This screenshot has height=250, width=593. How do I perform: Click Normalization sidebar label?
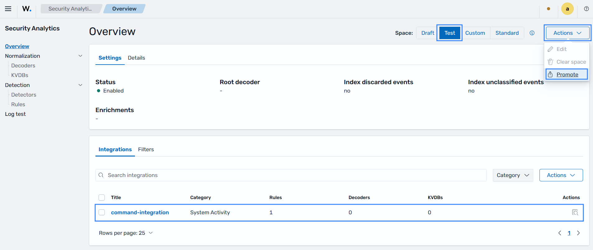point(22,56)
